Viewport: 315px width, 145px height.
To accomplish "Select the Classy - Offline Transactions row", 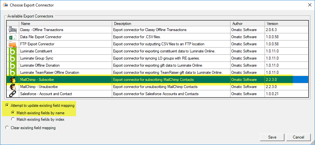I will [157, 30].
